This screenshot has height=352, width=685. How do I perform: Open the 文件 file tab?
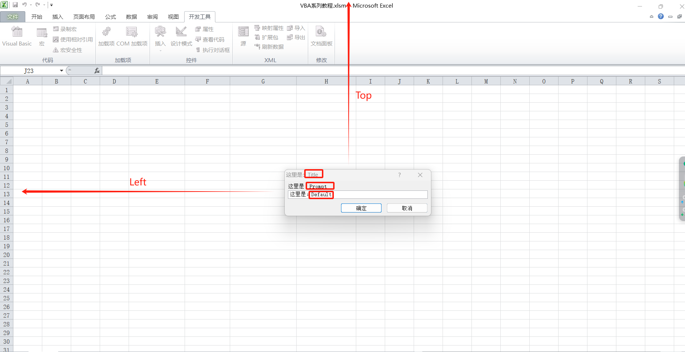(13, 17)
